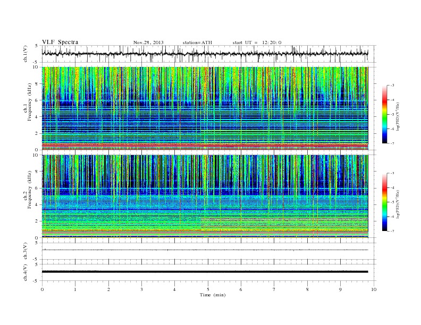Click the "6" kHz tick of ch.2 spectrogram
Screen dimensions: 421x325
click(37, 188)
